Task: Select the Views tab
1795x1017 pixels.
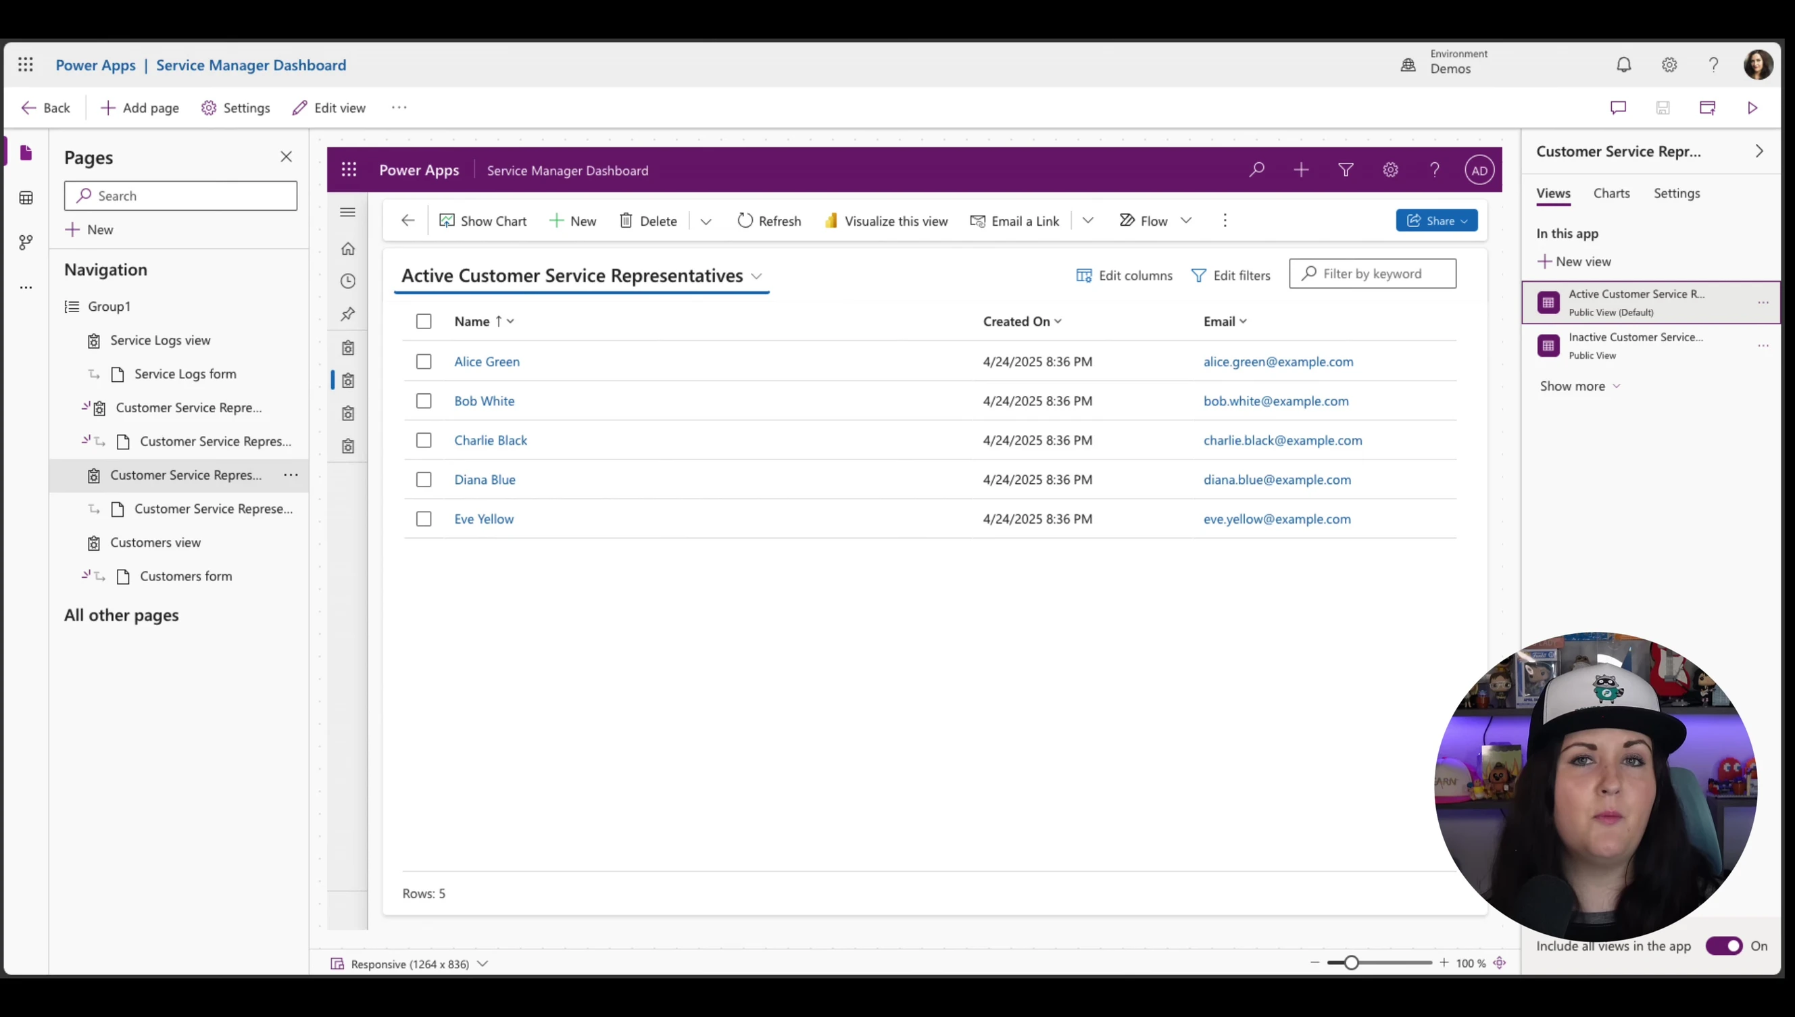Action: coord(1553,193)
